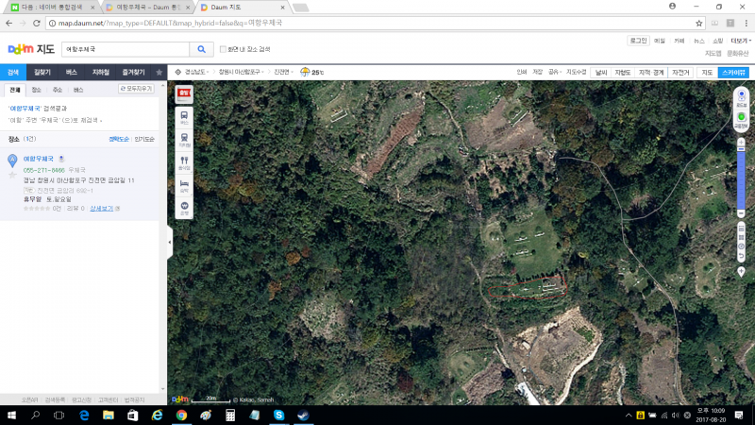Toggle the 자전거 bicycle overlay
The height and width of the screenshot is (425, 755).
pos(679,72)
